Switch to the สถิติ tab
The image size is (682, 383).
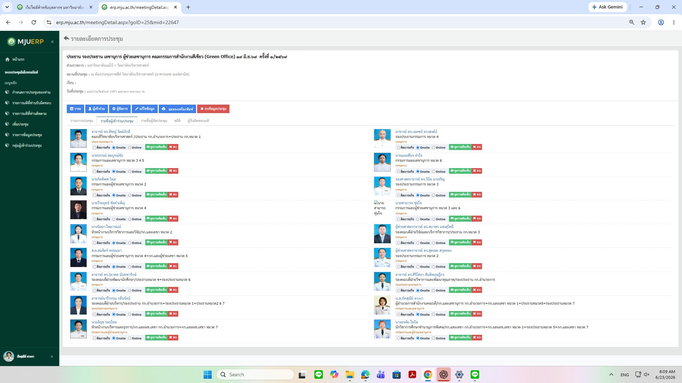point(177,121)
